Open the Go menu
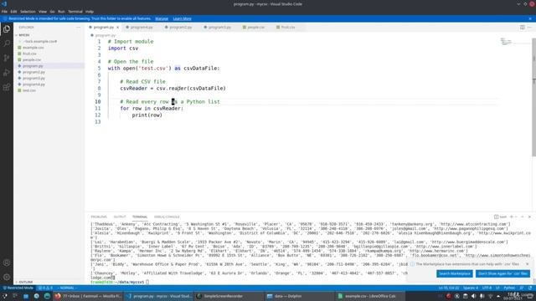Screen dimensions: 536x301 [52, 12]
